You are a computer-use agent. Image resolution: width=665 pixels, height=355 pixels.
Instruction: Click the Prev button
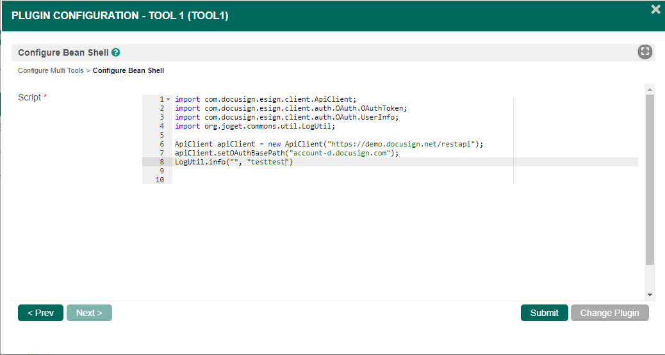point(40,313)
